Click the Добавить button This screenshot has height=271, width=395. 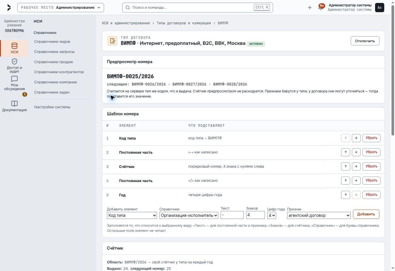[x=366, y=214]
